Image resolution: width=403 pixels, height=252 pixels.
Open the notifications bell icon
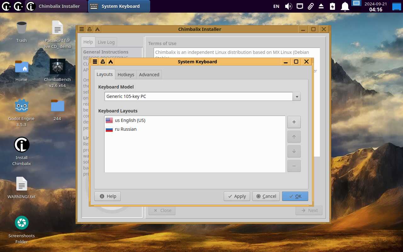(345, 6)
